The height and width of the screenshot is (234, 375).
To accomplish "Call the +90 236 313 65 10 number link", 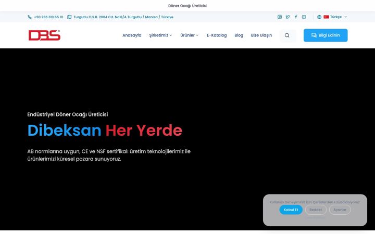I will point(48,17).
